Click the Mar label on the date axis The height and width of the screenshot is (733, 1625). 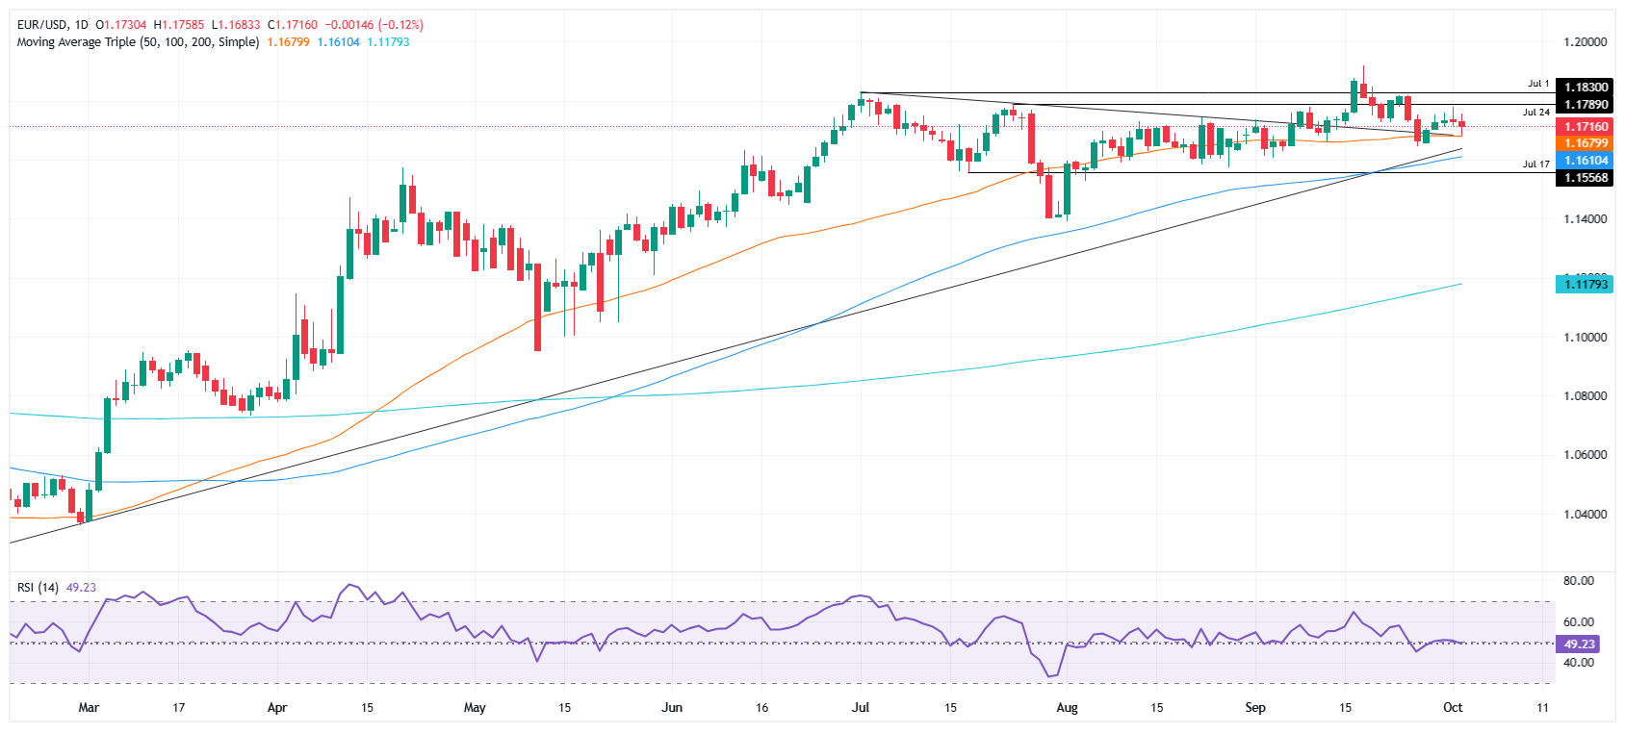click(x=89, y=708)
